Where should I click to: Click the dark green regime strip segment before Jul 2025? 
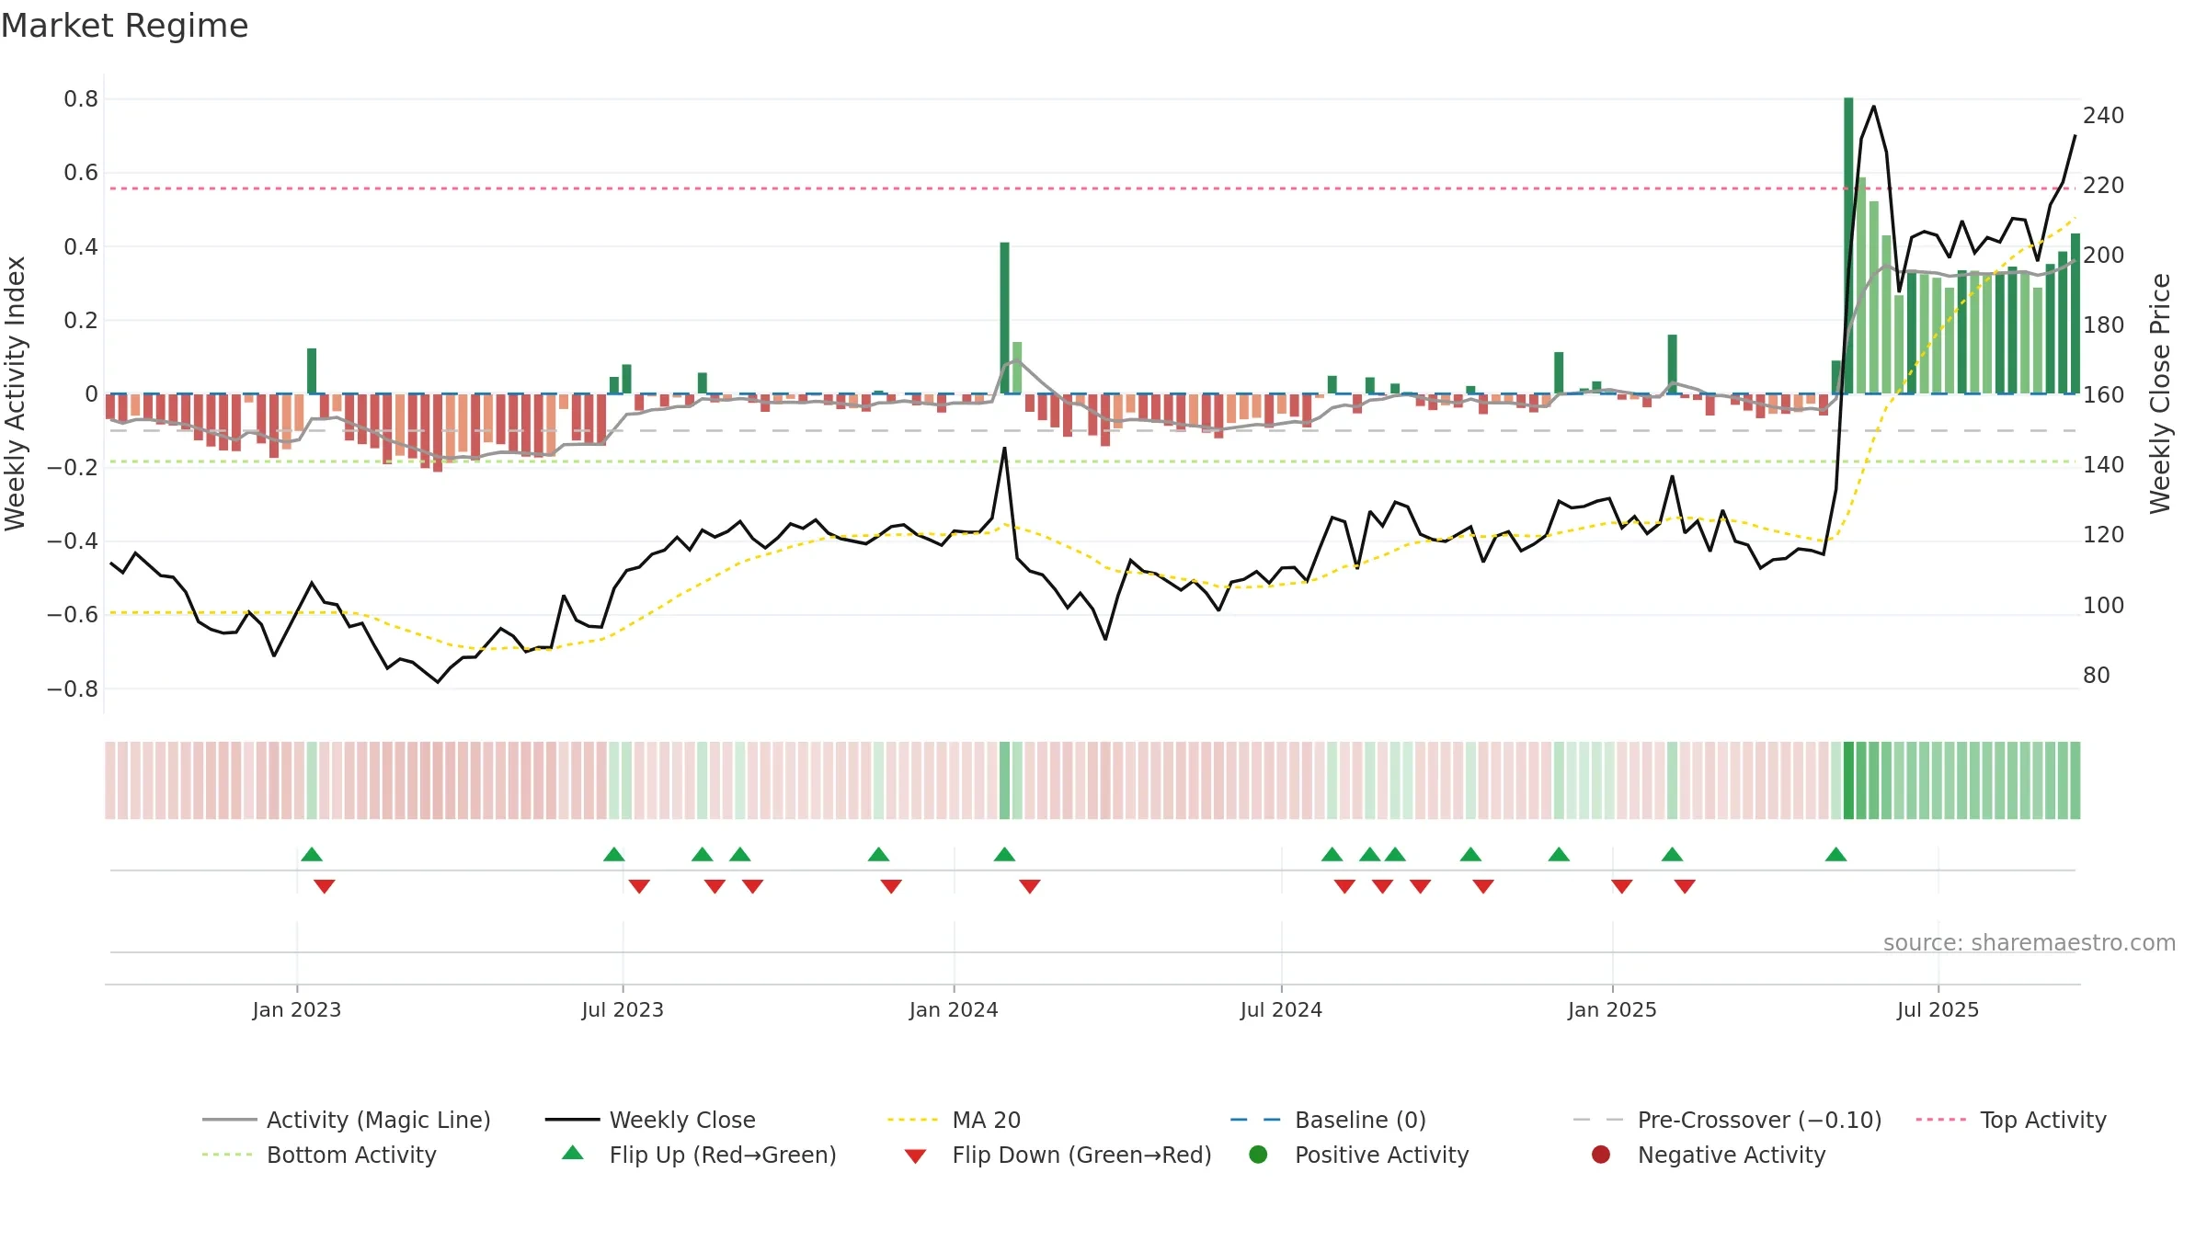1849,780
